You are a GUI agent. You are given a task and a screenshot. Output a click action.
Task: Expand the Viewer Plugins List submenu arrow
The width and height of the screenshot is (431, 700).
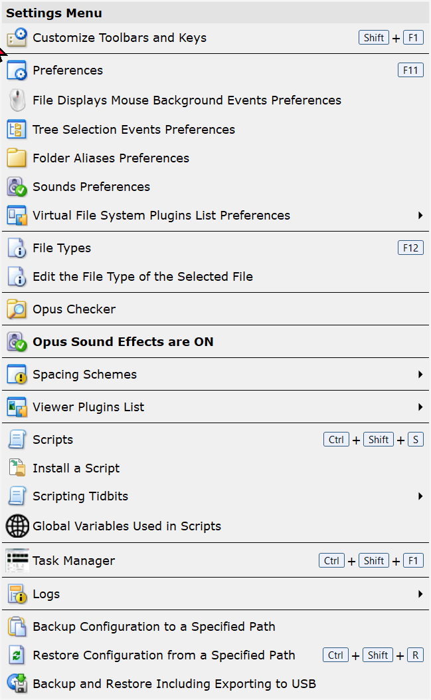tap(420, 407)
